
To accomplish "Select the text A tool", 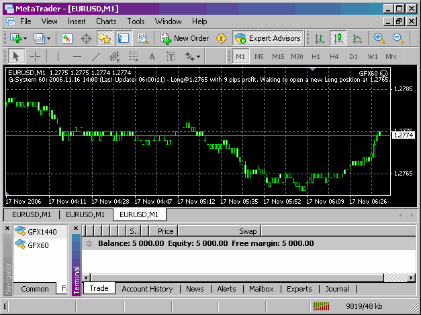I will coord(152,56).
